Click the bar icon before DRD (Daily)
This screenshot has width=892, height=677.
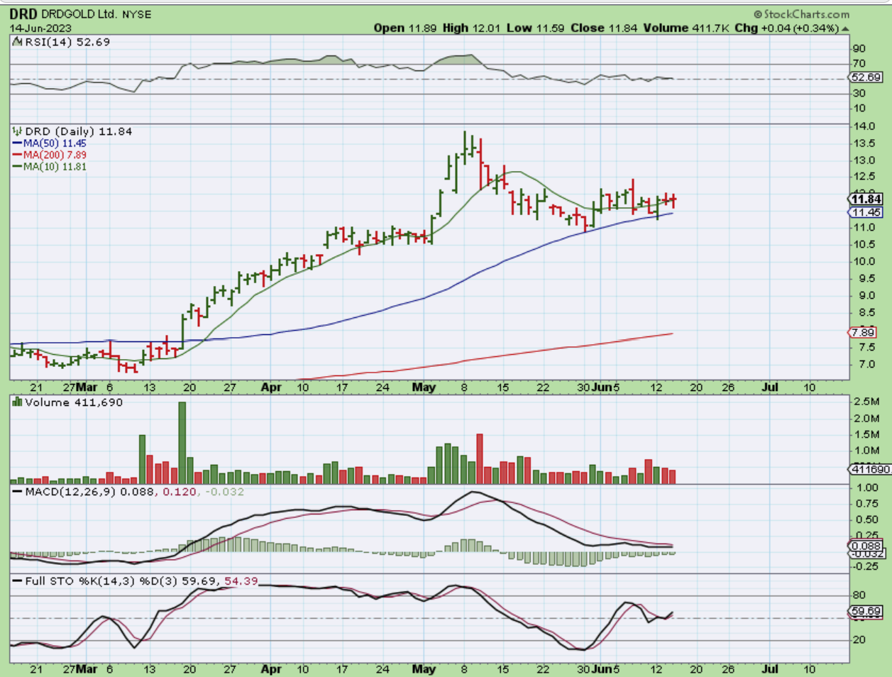18,131
